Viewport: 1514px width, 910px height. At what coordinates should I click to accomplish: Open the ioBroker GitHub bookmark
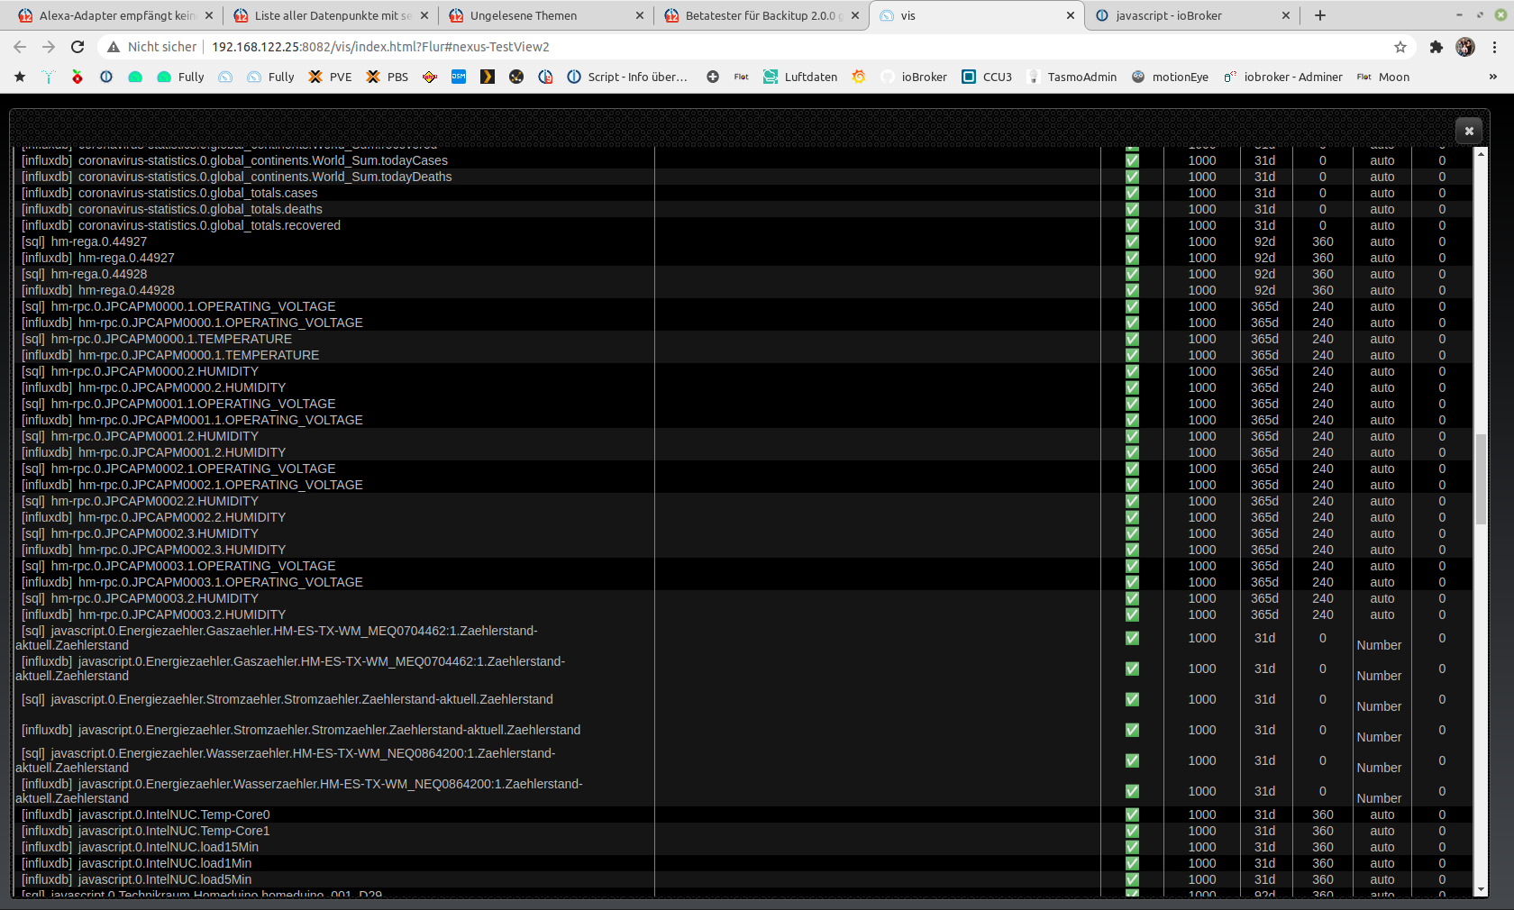click(914, 77)
